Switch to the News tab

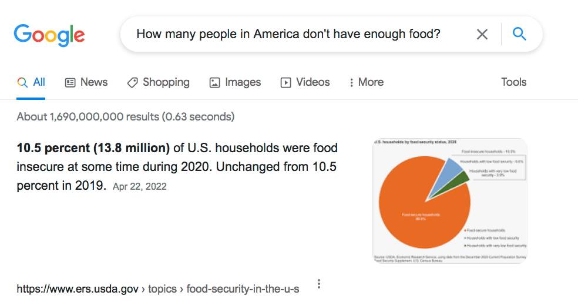point(86,82)
